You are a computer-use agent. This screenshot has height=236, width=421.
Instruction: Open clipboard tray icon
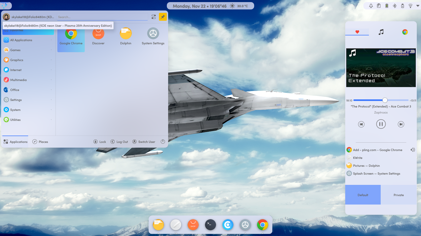click(x=379, y=6)
